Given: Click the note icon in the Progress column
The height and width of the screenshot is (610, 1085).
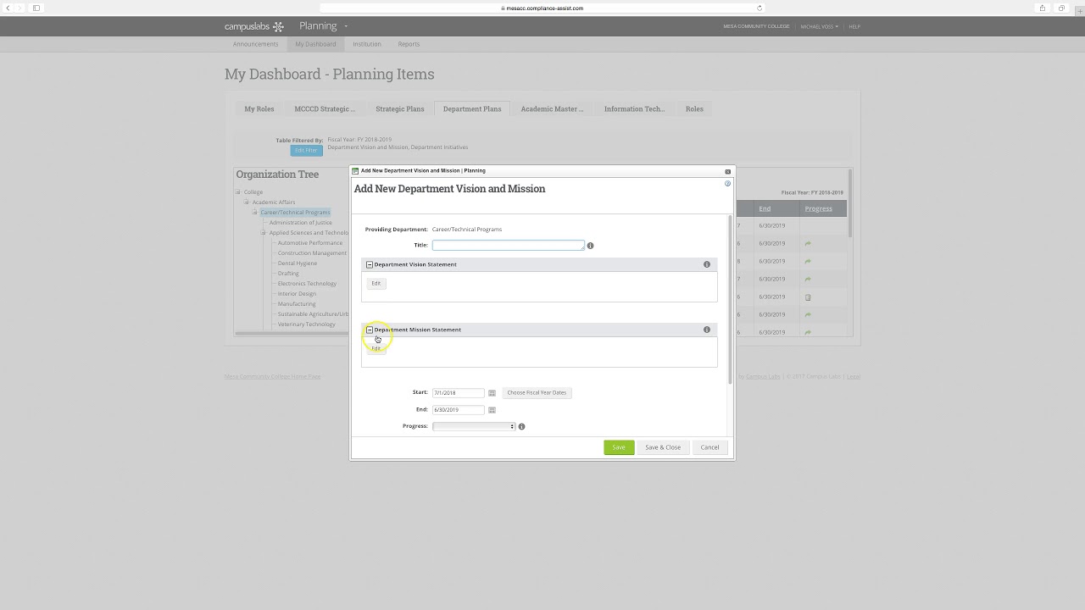Looking at the screenshot, I should click(808, 297).
